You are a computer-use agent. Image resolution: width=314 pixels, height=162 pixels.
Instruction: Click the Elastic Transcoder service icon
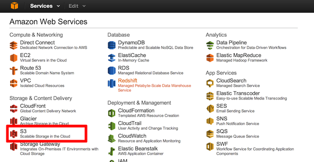pyautogui.click(x=210, y=96)
